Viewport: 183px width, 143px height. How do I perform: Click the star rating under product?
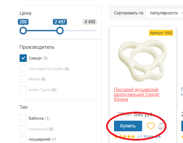point(125,136)
